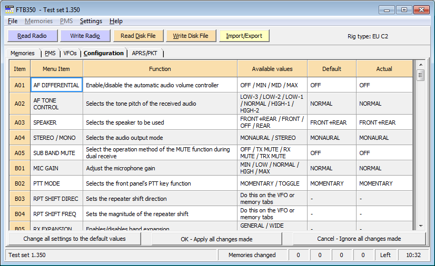Switch to the VFOs tab
Image resolution: width=435 pixels, height=266 pixels.
pos(70,53)
